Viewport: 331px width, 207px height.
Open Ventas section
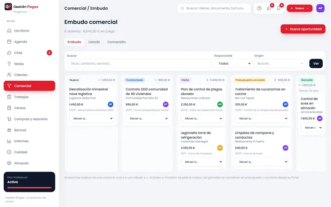pyautogui.click(x=29, y=108)
